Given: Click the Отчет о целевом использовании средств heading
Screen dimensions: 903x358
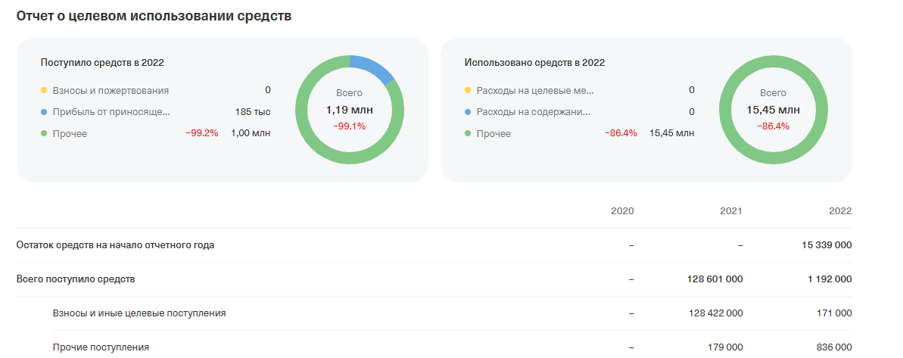Looking at the screenshot, I should [x=154, y=16].
